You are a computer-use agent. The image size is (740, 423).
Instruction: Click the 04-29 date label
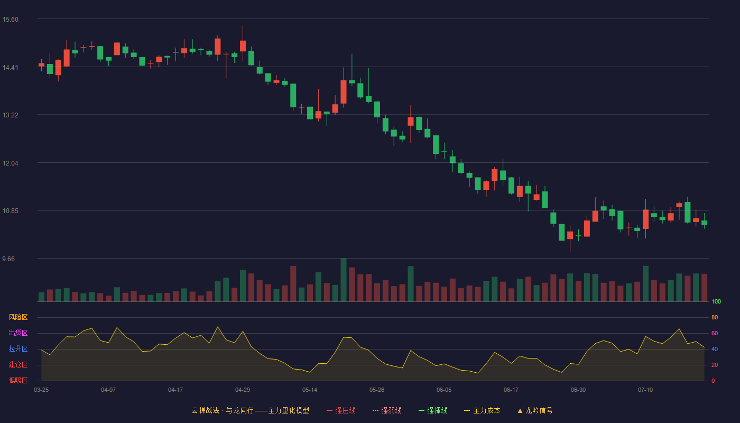pos(243,390)
